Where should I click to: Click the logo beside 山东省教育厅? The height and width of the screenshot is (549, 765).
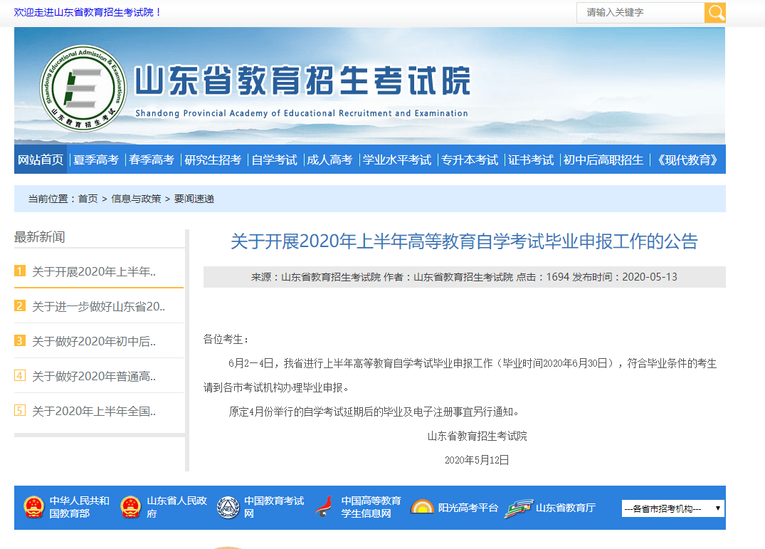[x=519, y=508]
